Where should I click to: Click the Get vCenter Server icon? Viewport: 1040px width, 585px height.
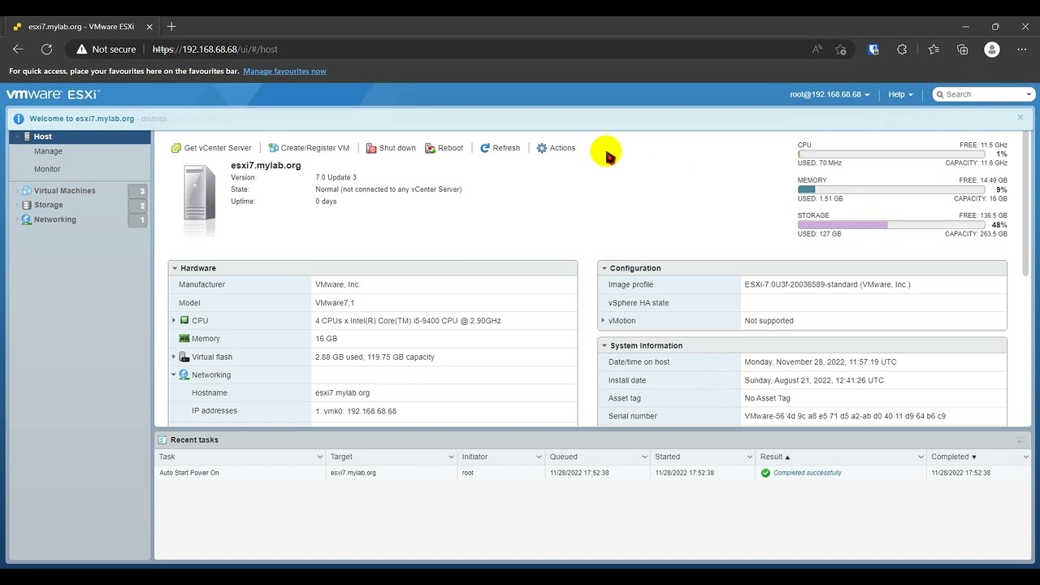(176, 148)
